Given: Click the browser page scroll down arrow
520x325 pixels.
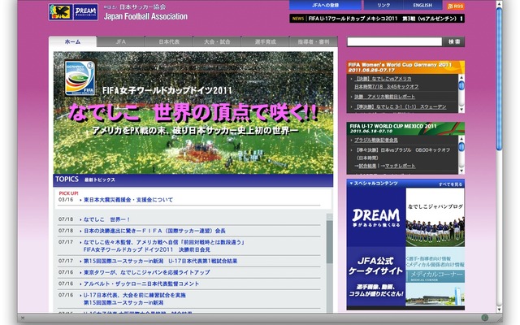Looking at the screenshot, I should click(499, 309).
